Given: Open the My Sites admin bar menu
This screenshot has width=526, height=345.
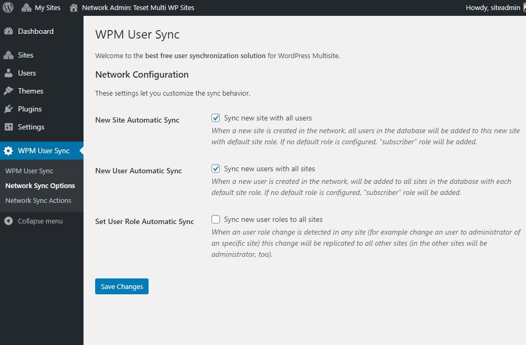Looking at the screenshot, I should pos(41,8).
